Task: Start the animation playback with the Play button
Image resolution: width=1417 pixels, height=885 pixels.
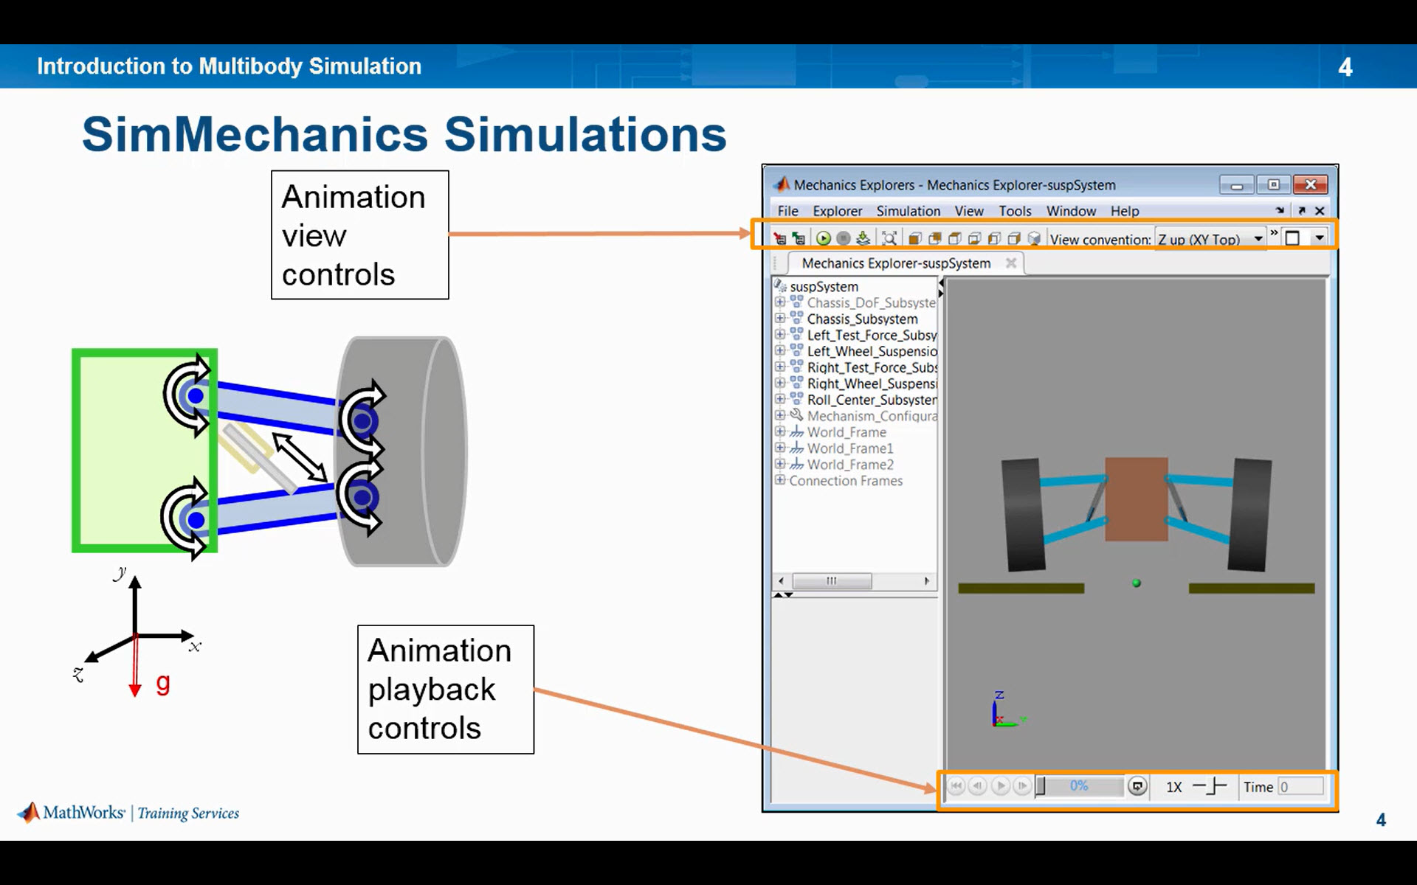Action: [1001, 786]
